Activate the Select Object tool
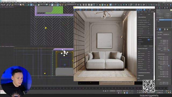The height and width of the screenshot is (97, 172). pyautogui.click(x=21, y=5)
